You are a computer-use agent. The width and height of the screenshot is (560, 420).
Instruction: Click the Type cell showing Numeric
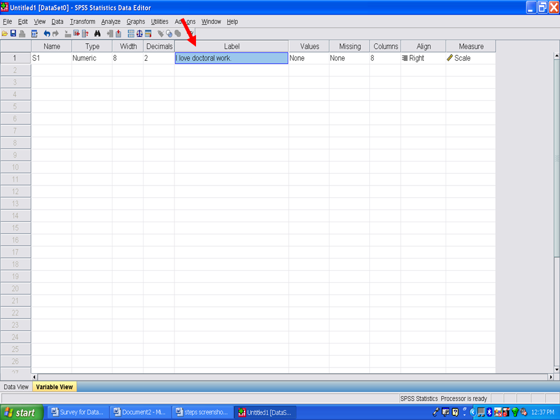92,58
